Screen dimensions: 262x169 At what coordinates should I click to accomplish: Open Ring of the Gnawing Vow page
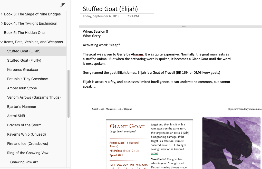pos(28,153)
